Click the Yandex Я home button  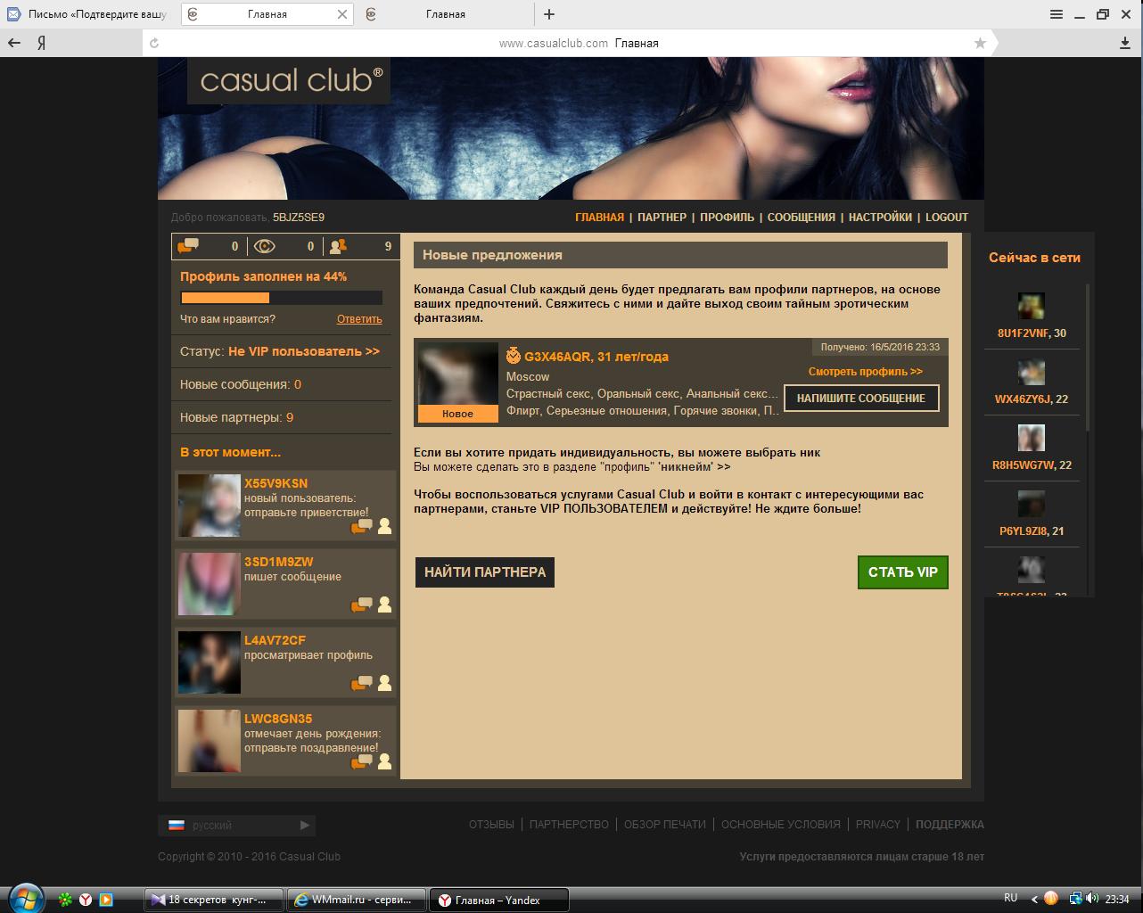point(41,43)
